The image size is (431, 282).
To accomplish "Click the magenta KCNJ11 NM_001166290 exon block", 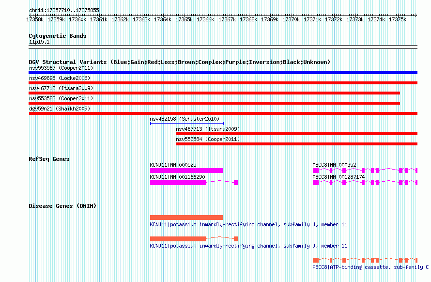I will (178, 183).
